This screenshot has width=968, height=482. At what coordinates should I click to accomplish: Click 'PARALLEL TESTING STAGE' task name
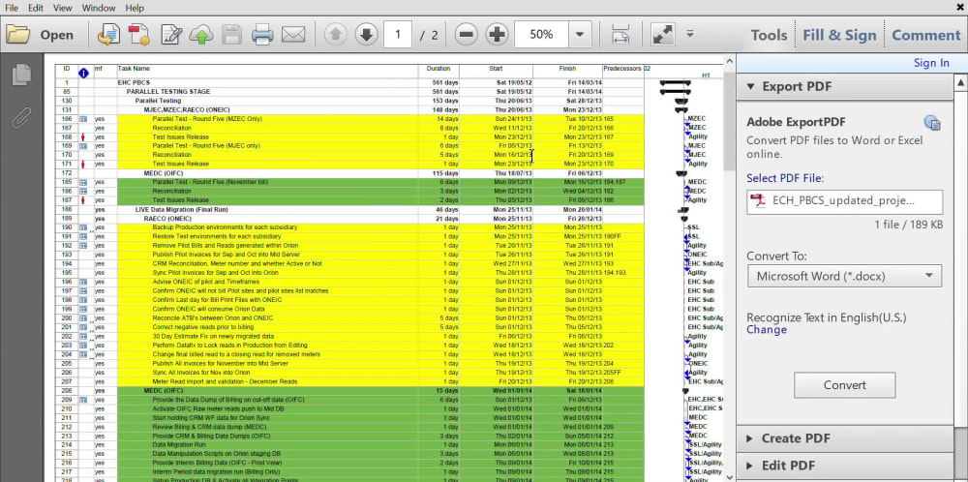(x=167, y=91)
